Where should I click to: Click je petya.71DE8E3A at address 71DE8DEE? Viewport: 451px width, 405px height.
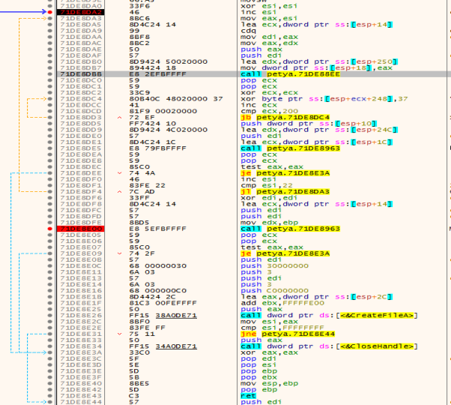pos(285,173)
